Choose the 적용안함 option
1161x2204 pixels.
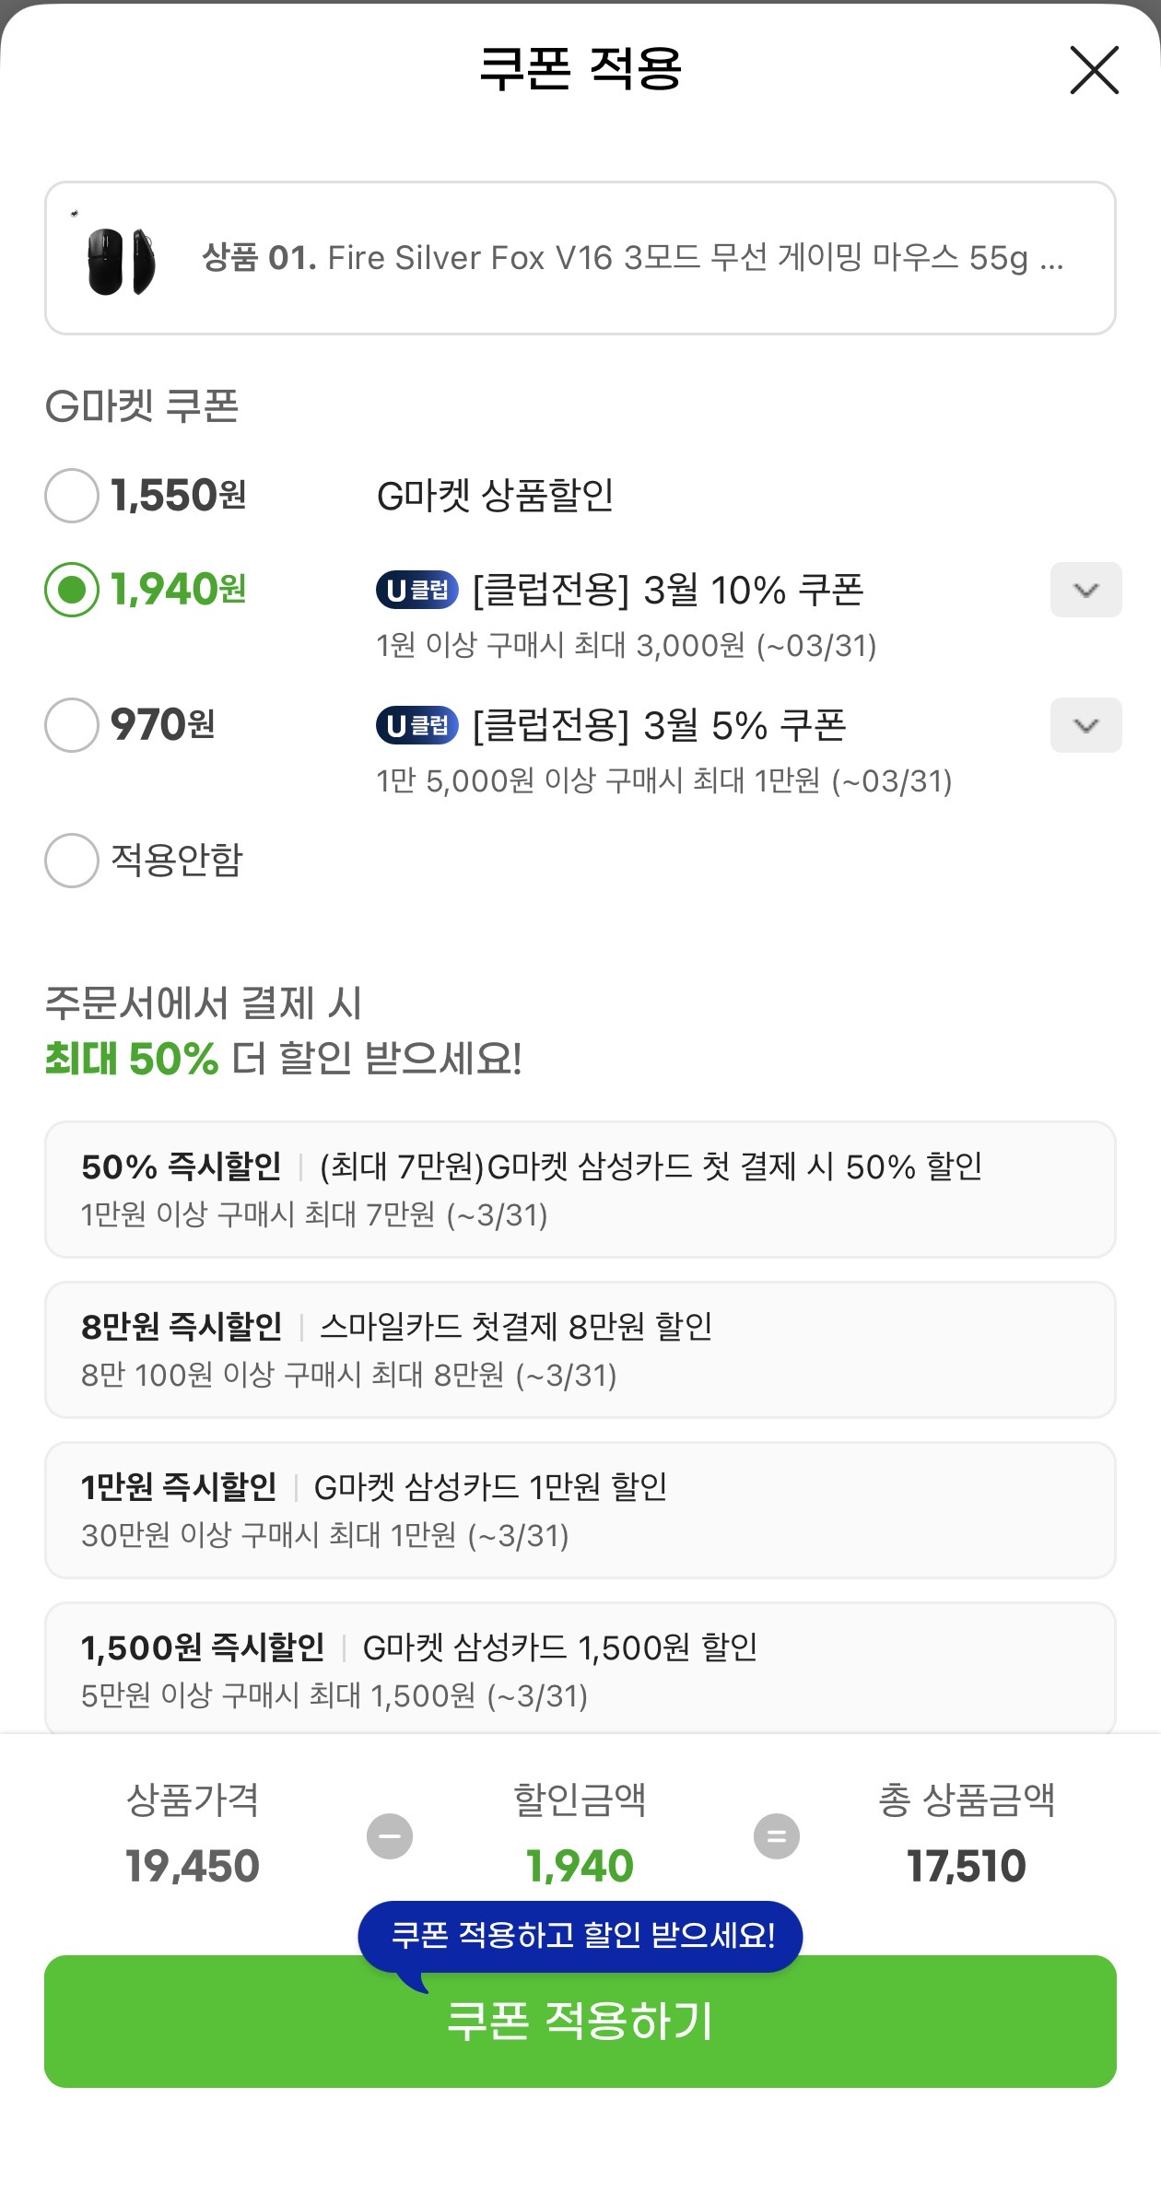click(x=72, y=861)
